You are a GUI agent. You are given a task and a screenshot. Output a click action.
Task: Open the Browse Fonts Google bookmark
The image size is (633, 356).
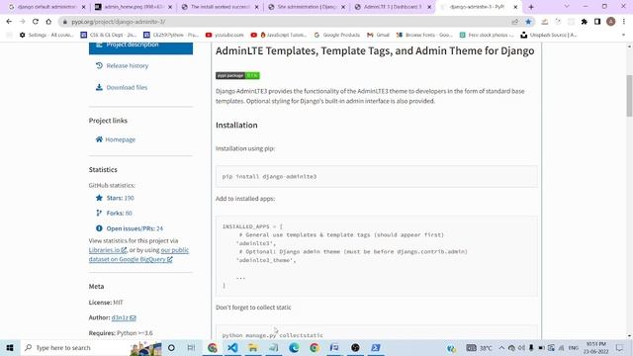[x=424, y=36]
